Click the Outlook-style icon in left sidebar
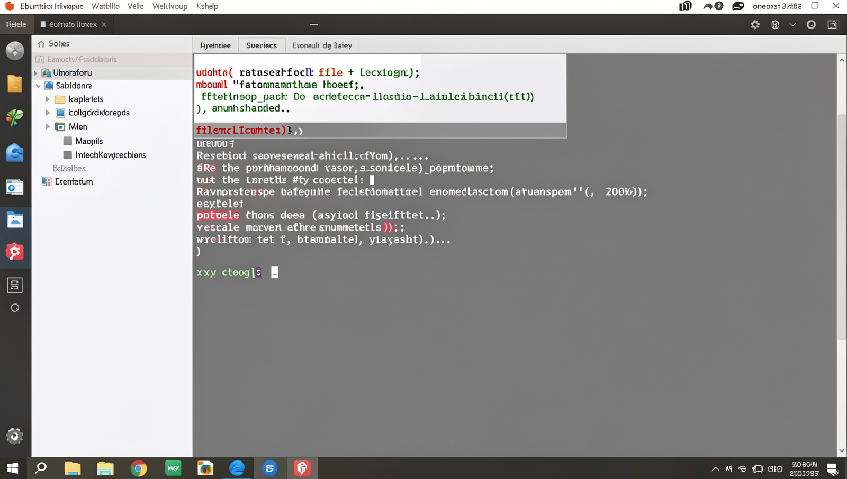This screenshot has height=479, width=847. click(x=15, y=187)
